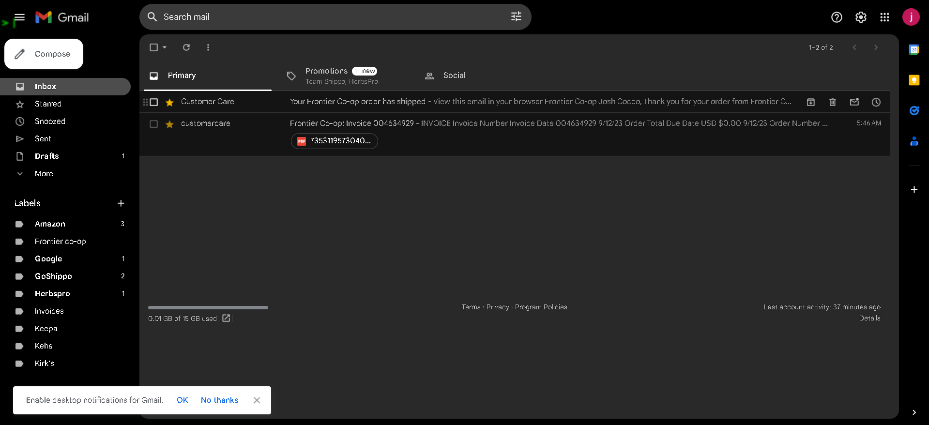Open the Google account avatar

click(911, 17)
